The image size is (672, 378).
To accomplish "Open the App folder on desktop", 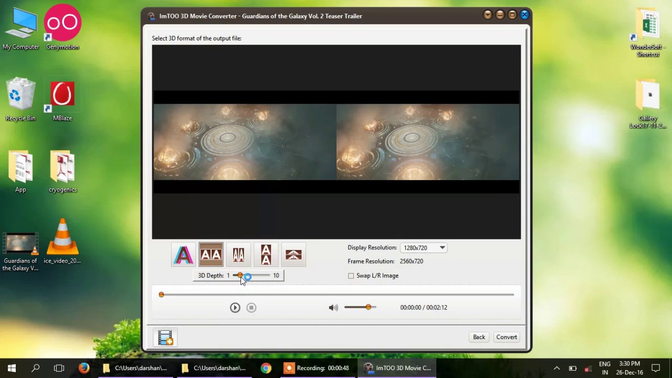I will pyautogui.click(x=20, y=172).
